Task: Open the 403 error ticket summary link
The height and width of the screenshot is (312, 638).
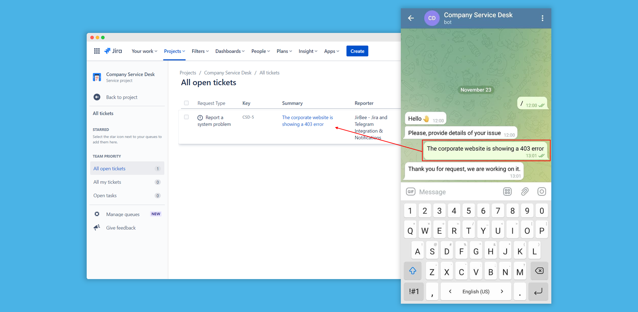Action: tap(307, 121)
